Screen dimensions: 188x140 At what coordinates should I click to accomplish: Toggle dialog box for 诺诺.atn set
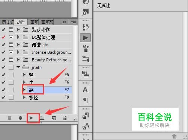11,45
